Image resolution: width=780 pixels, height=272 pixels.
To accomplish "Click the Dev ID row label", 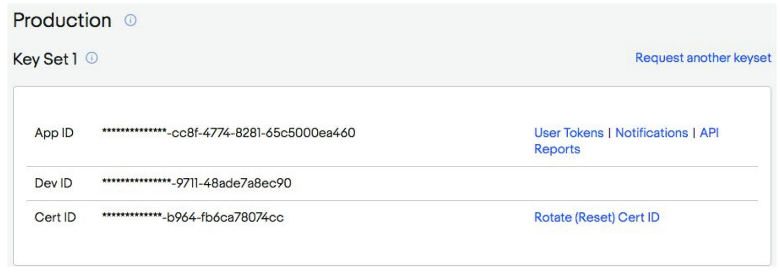I will (54, 183).
